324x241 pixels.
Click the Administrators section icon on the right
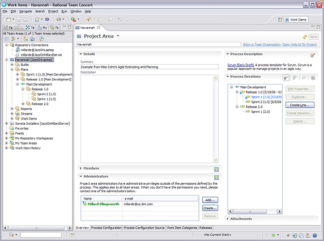click(216, 177)
